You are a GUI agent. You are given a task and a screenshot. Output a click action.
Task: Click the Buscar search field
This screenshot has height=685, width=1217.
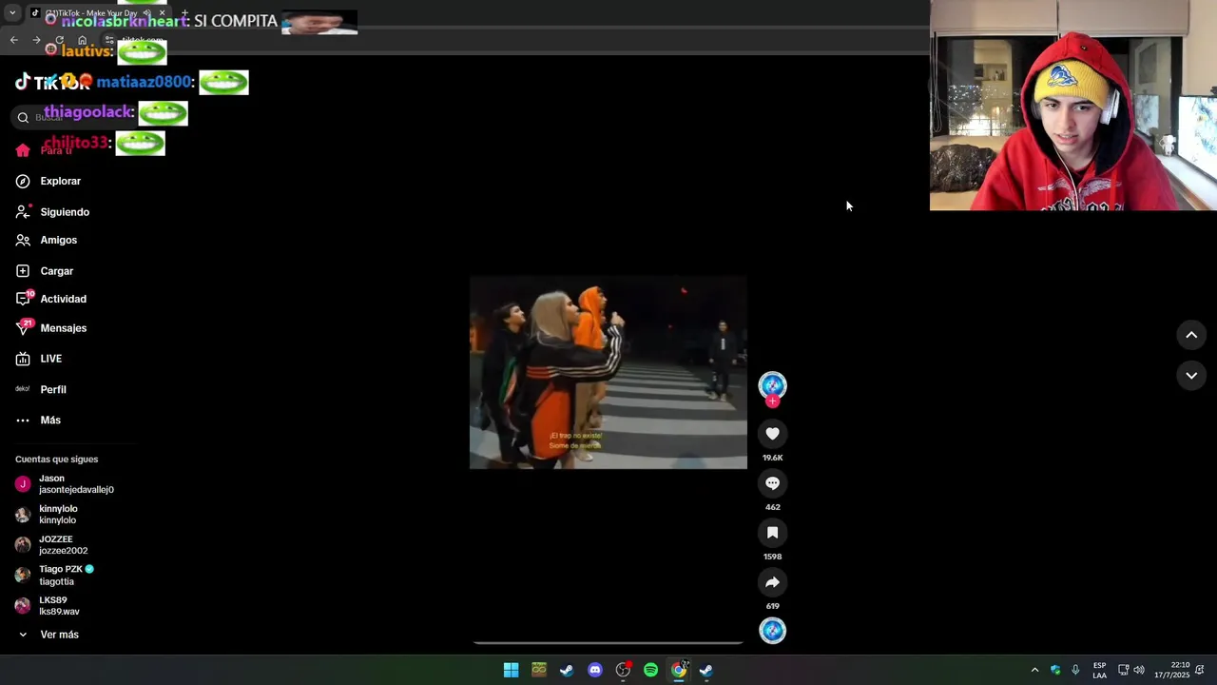76,117
